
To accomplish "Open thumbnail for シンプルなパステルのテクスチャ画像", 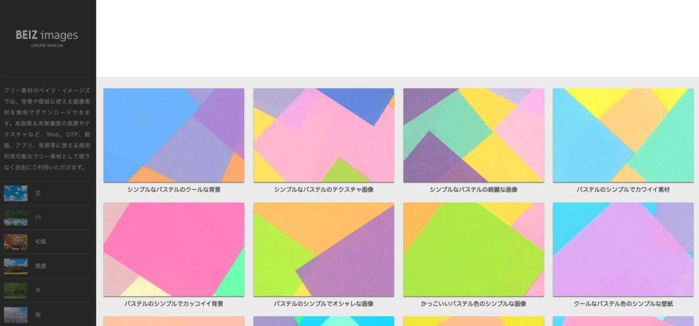I will (x=324, y=136).
